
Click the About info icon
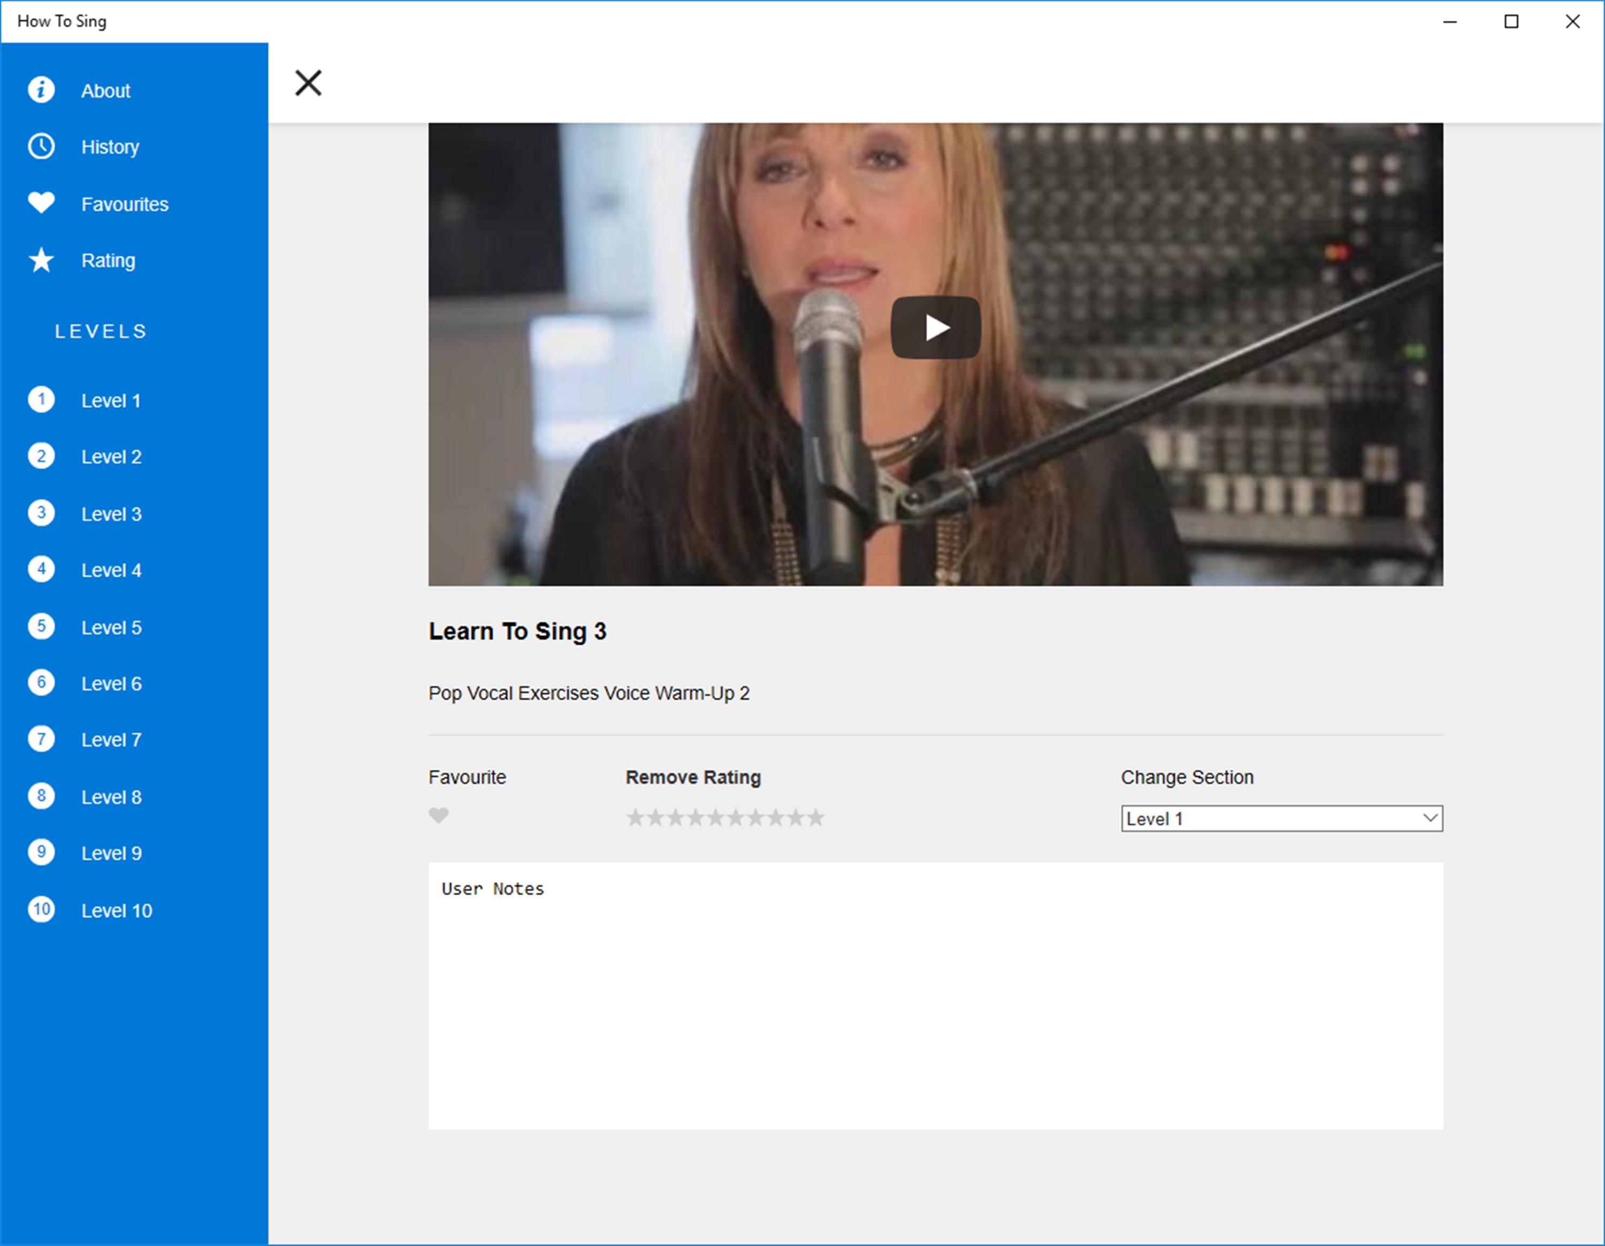41,90
